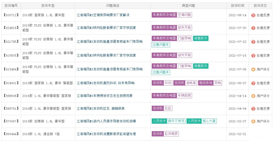
Task: Open link 江淮瑞风M3店内人员操作导致发动机故障
Action: pos(106,121)
